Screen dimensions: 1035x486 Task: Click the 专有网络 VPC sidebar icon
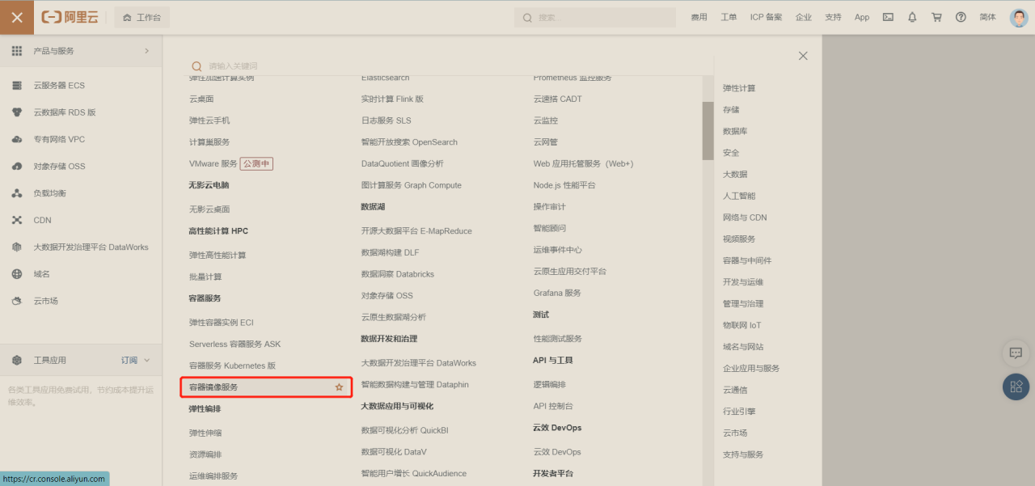[x=18, y=139]
